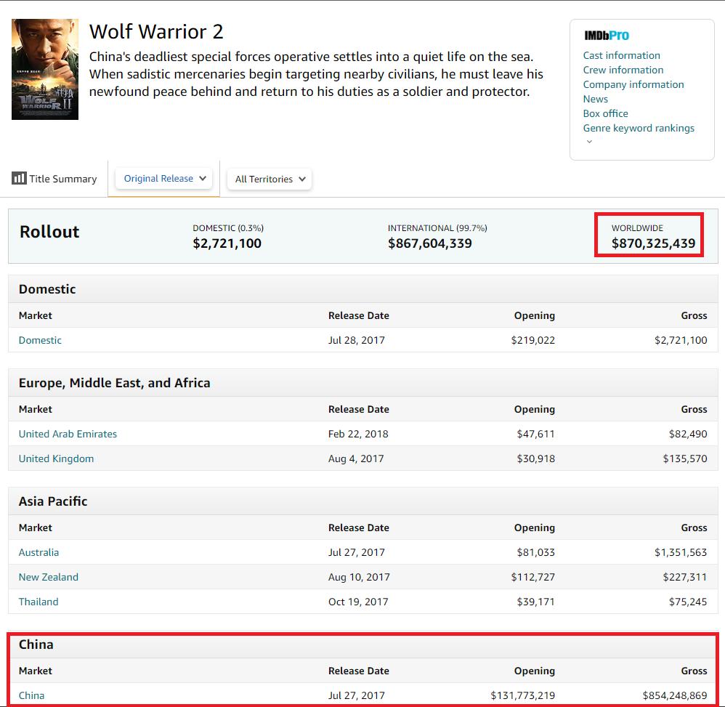Open the Genre keyword rankings link
Viewport: 725px width, 707px height.
pyautogui.click(x=639, y=128)
